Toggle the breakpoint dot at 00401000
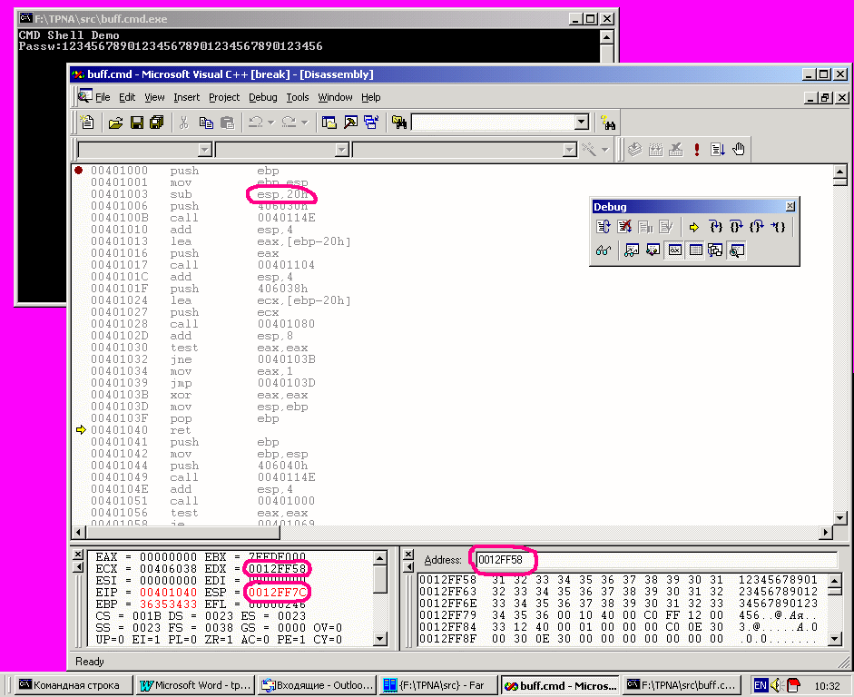 [x=78, y=170]
